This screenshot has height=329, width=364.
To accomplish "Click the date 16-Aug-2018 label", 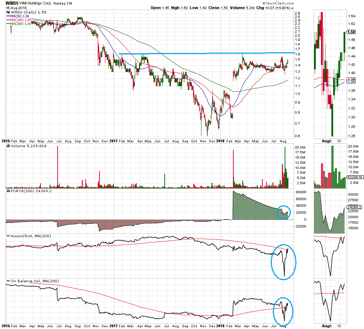I will [16, 8].
